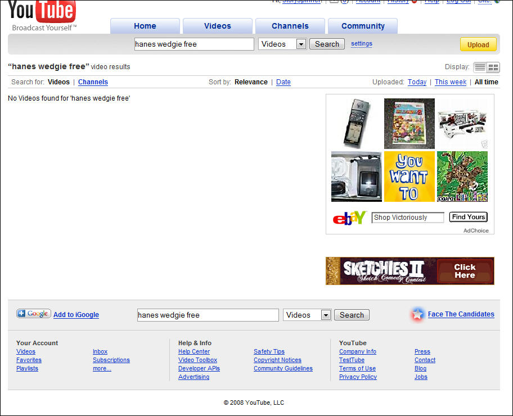This screenshot has height=416, width=513.
Task: Open search settings link
Action: [x=362, y=43]
